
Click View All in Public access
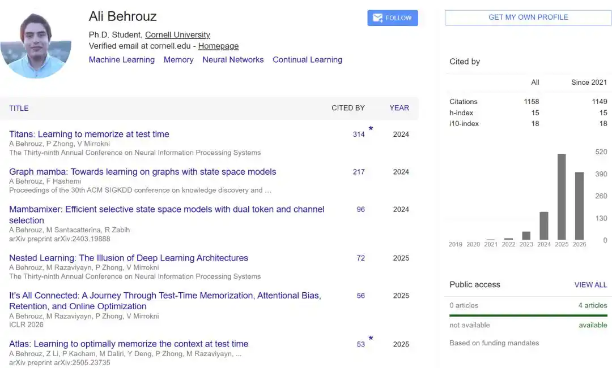click(x=590, y=285)
